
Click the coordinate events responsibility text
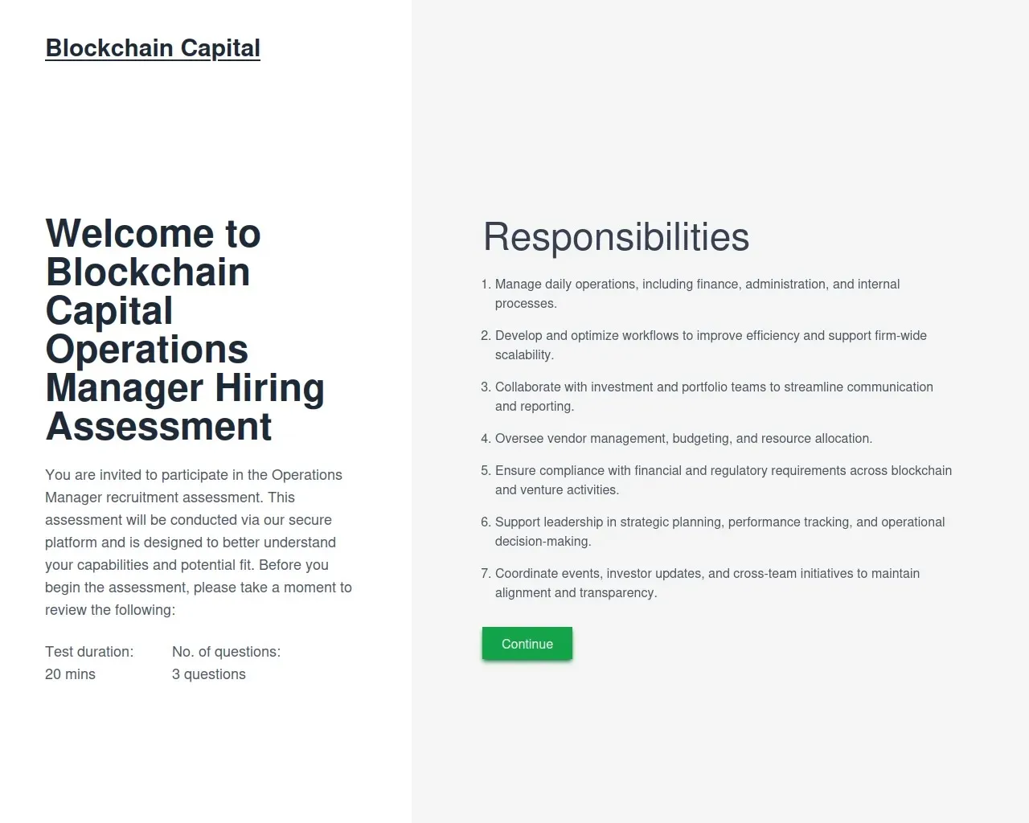(x=707, y=583)
